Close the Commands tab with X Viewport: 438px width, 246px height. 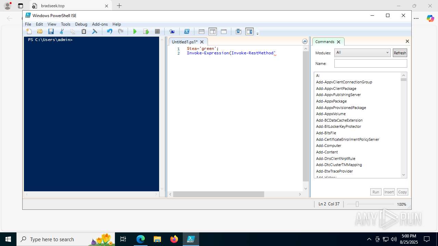click(x=338, y=42)
